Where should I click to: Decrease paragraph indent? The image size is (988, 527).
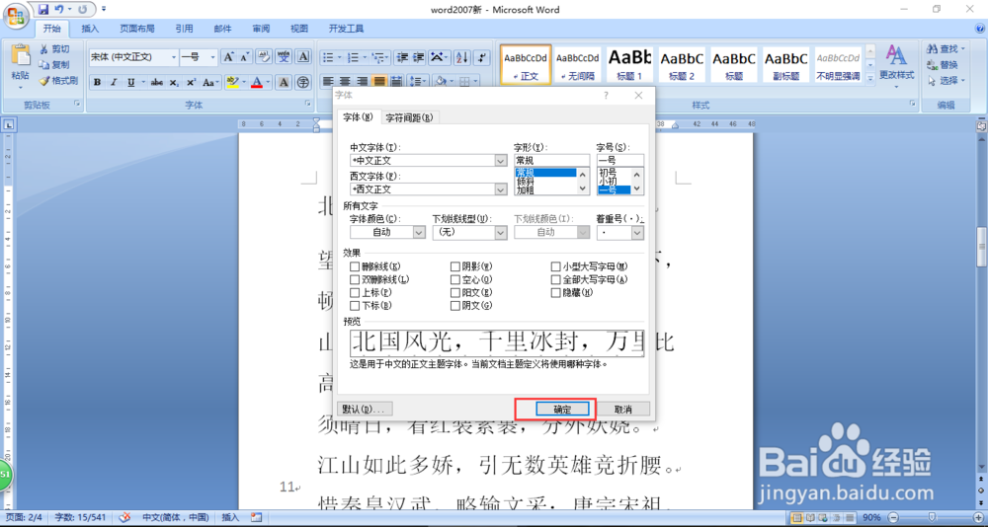pos(402,57)
